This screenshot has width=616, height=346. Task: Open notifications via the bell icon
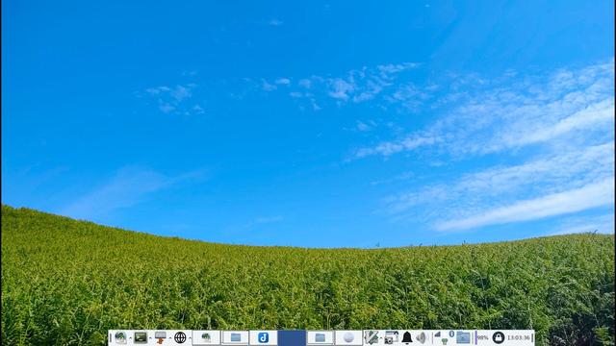coord(407,337)
